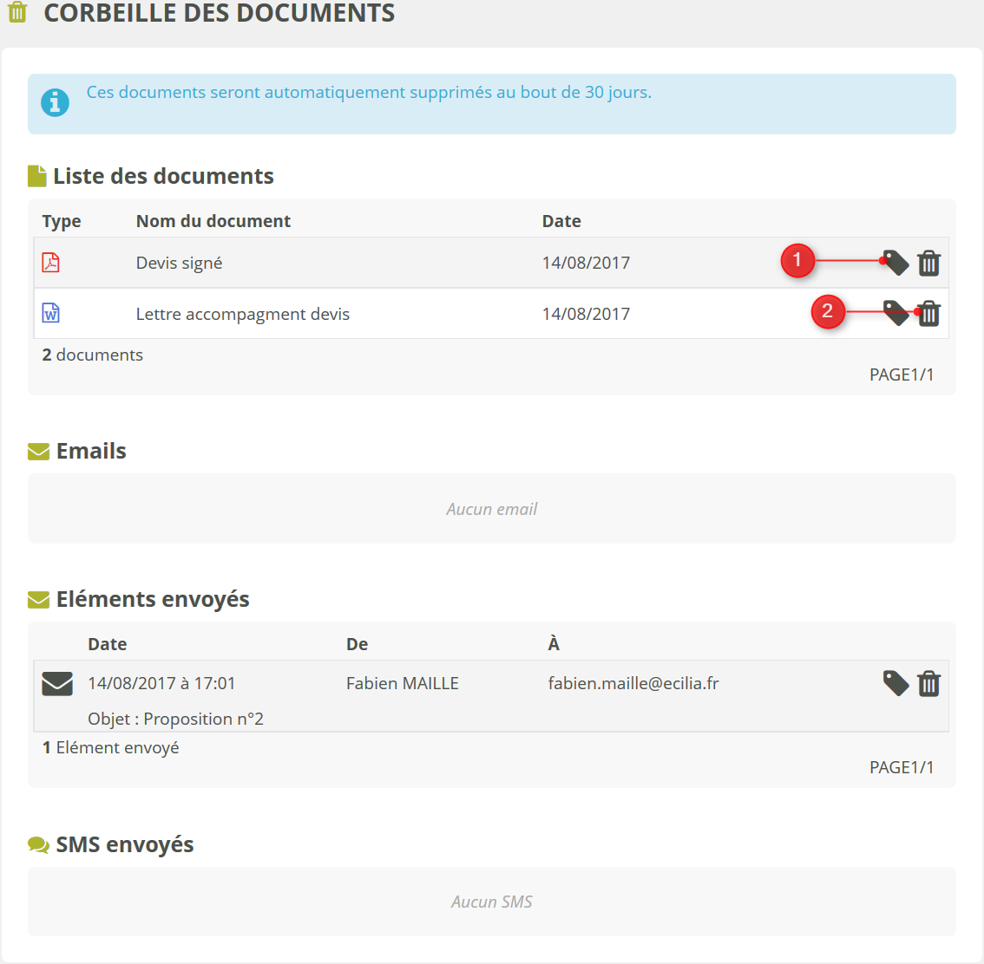Click the envelope icon of sent element
The height and width of the screenshot is (964, 984).
coord(57,684)
